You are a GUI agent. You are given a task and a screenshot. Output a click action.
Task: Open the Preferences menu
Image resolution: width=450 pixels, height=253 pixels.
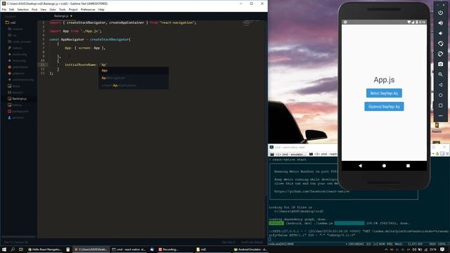(88, 9)
